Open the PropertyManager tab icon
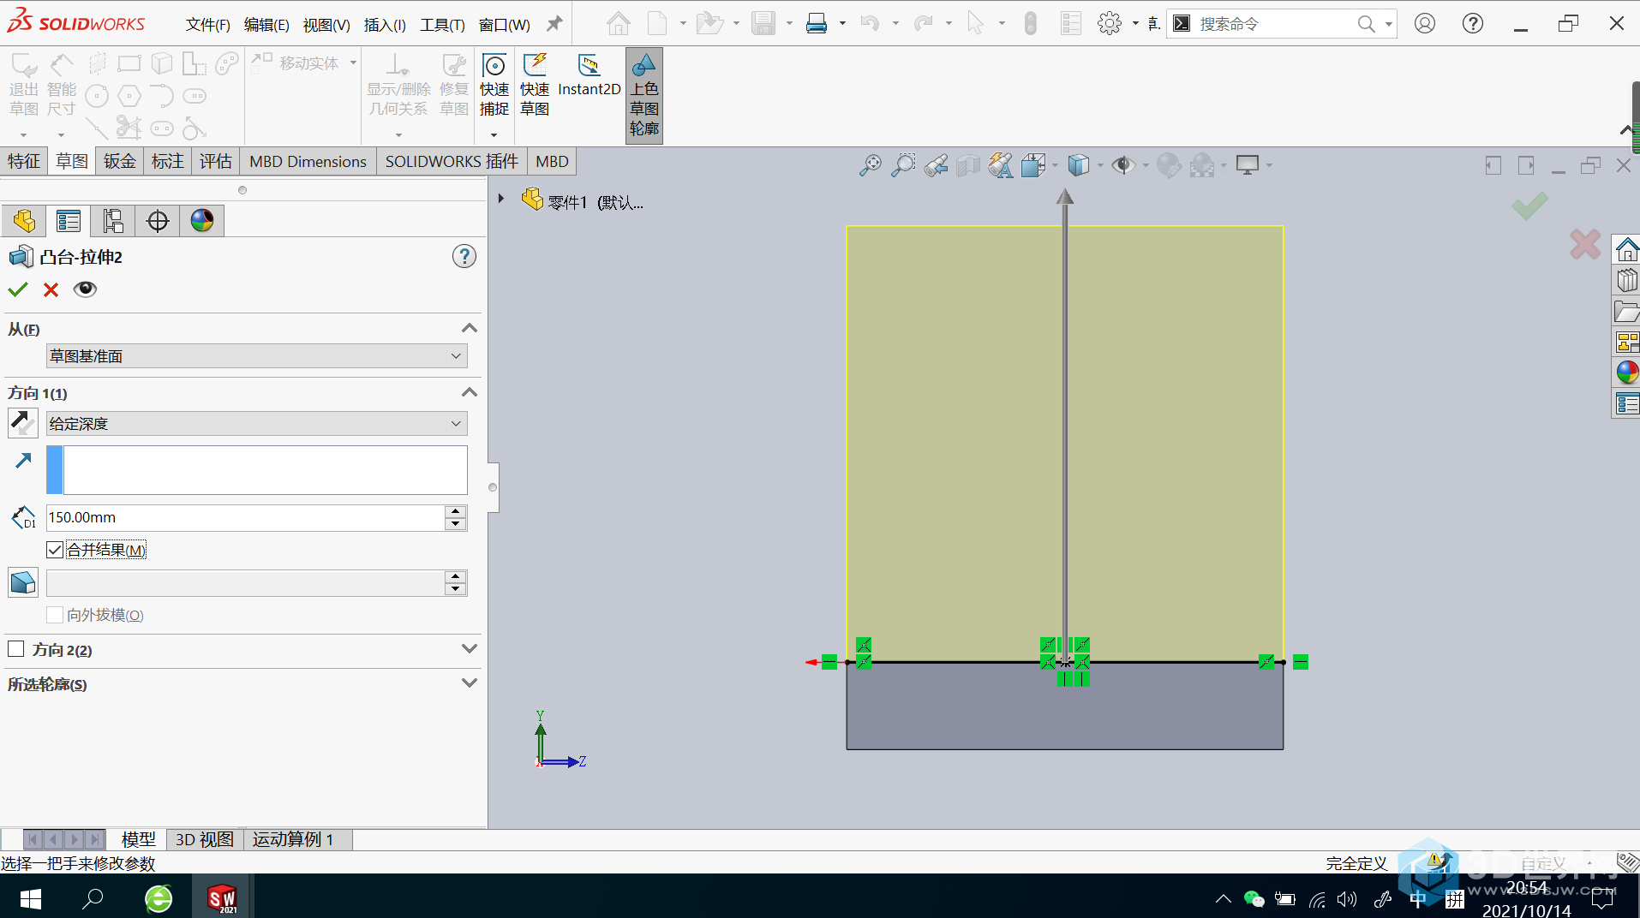The image size is (1640, 918). coord(69,221)
